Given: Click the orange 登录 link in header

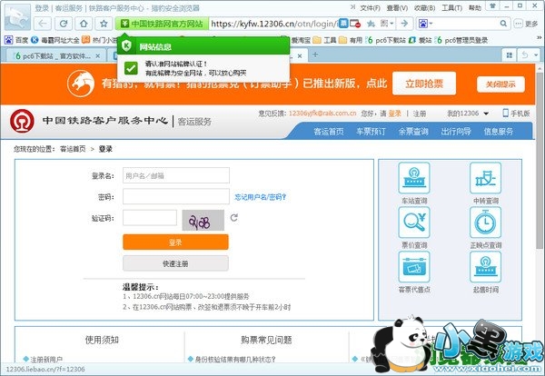Looking at the screenshot, I should 394,114.
